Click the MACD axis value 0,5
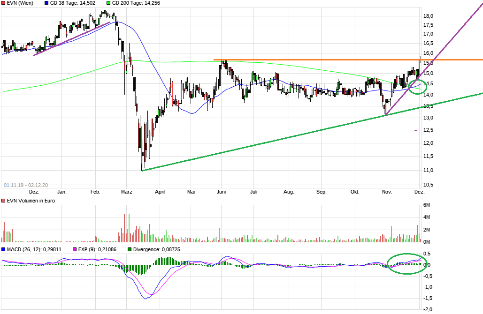The height and width of the screenshot is (314, 483). click(427, 254)
